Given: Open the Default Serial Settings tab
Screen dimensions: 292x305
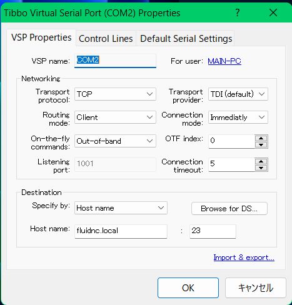Looking at the screenshot, I should coord(186,39).
